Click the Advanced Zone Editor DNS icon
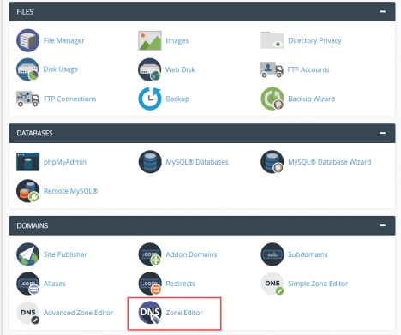Screen dimensions: 401x335 [x=27, y=313]
